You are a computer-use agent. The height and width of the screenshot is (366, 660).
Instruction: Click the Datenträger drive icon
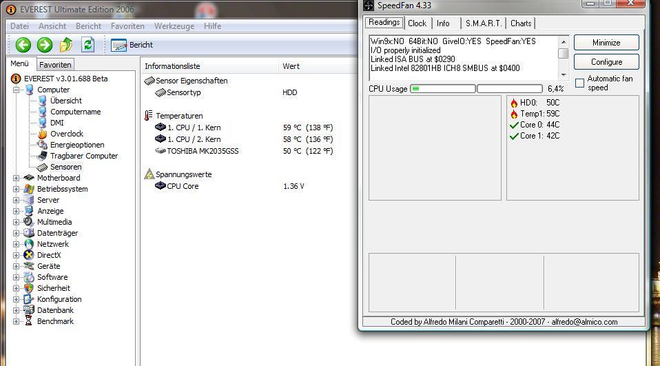tap(29, 232)
